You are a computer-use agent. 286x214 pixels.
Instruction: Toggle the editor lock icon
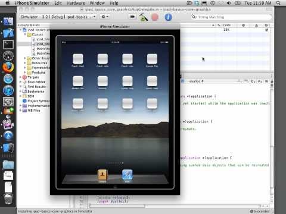point(272,81)
